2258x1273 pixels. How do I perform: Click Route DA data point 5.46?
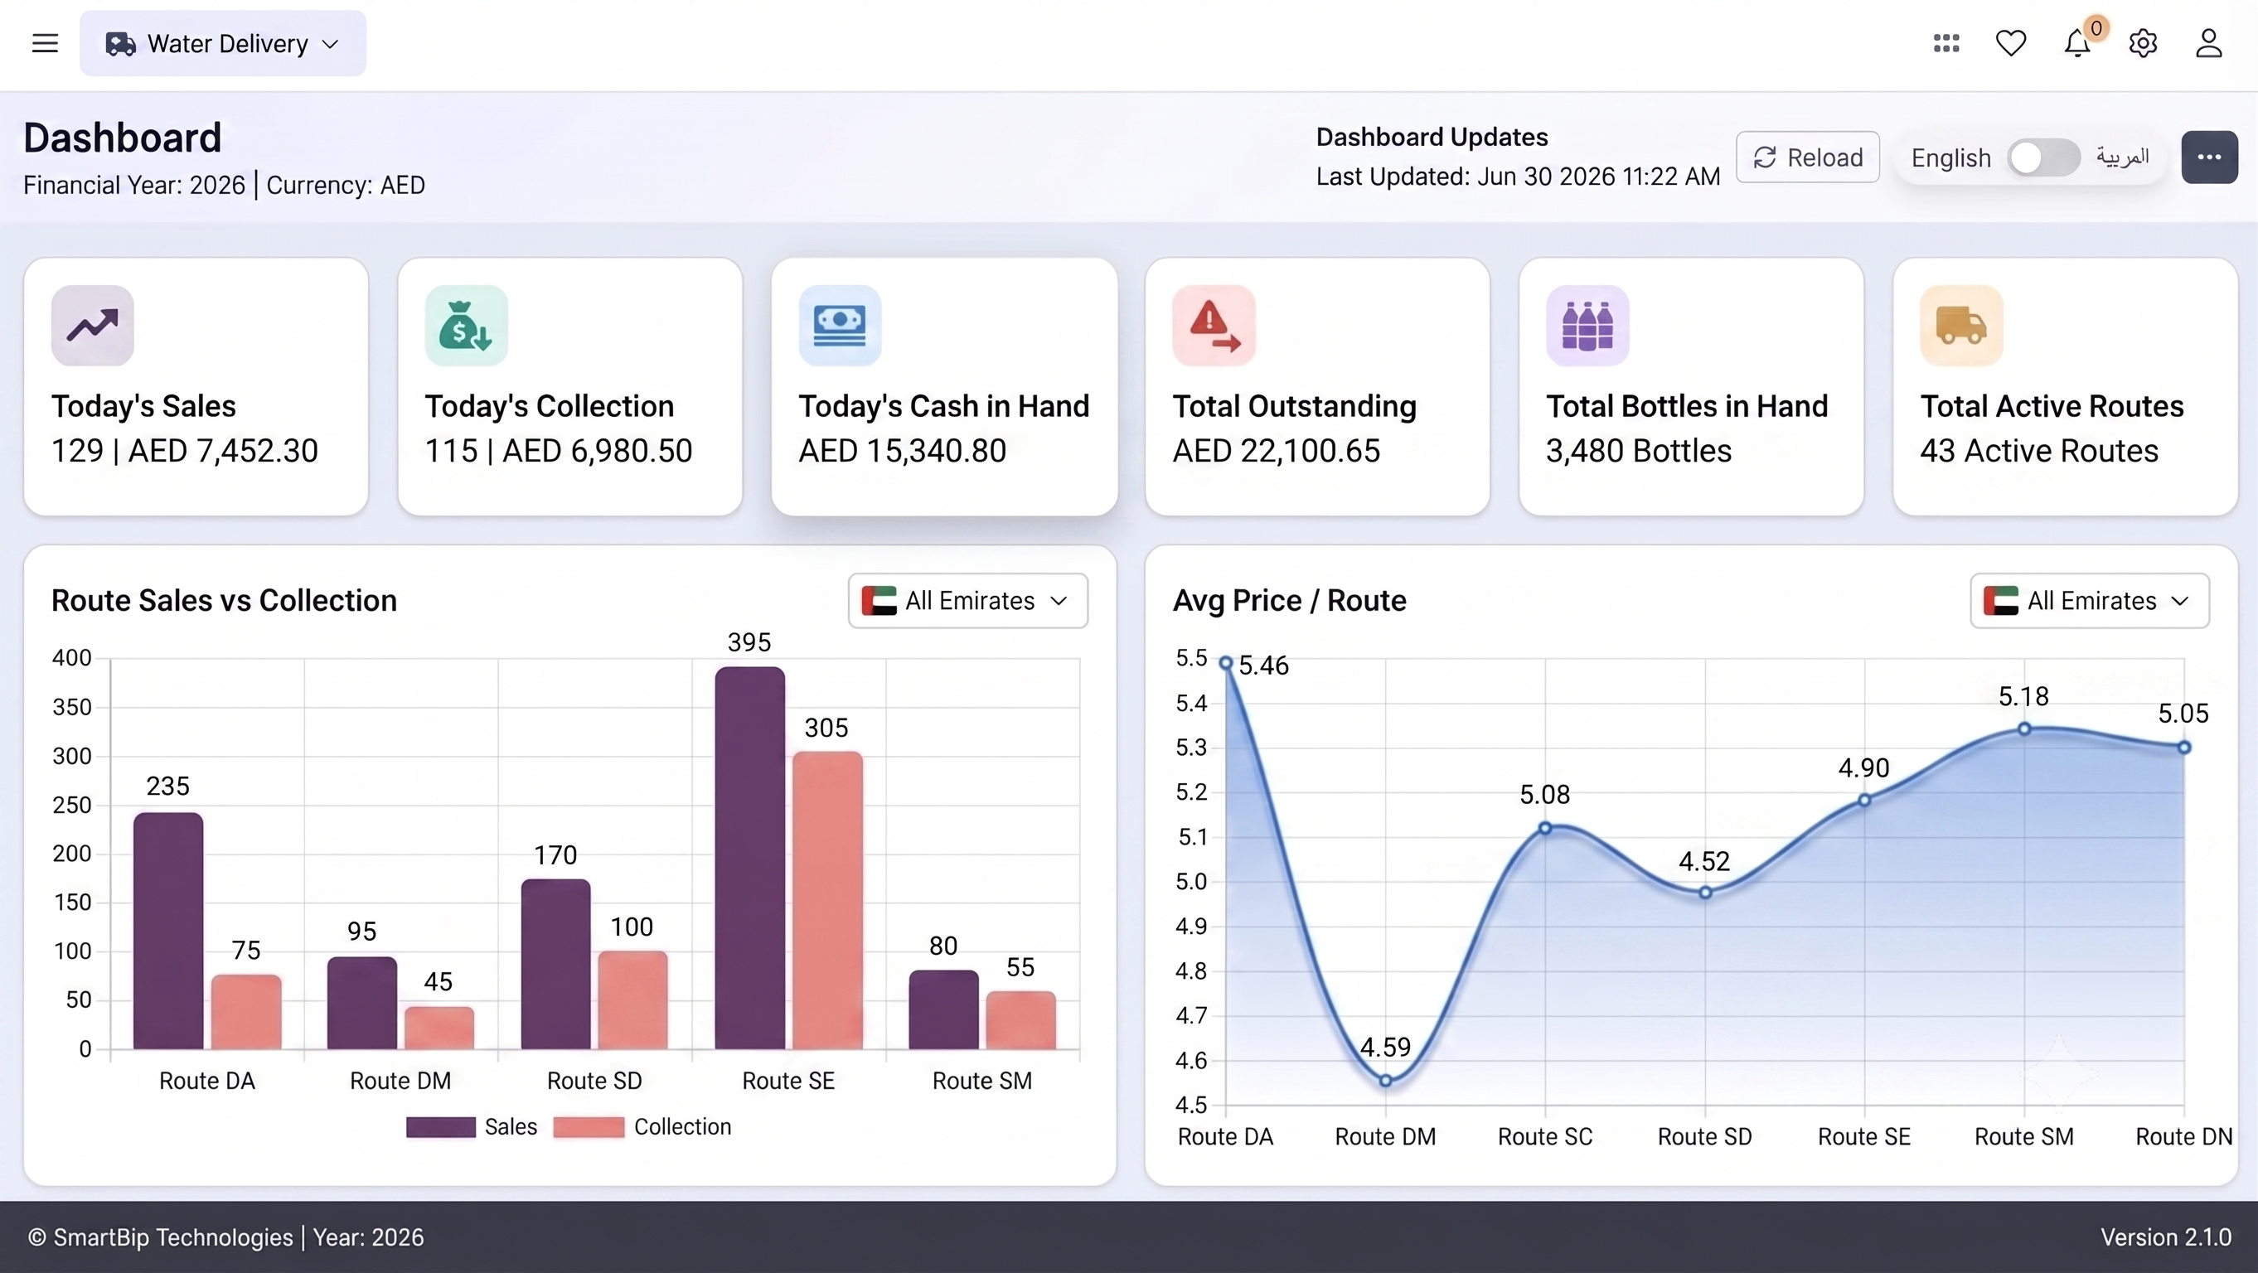[x=1226, y=663]
